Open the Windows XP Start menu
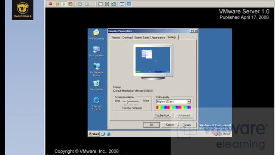This screenshot has width=275, height=155. point(94,134)
